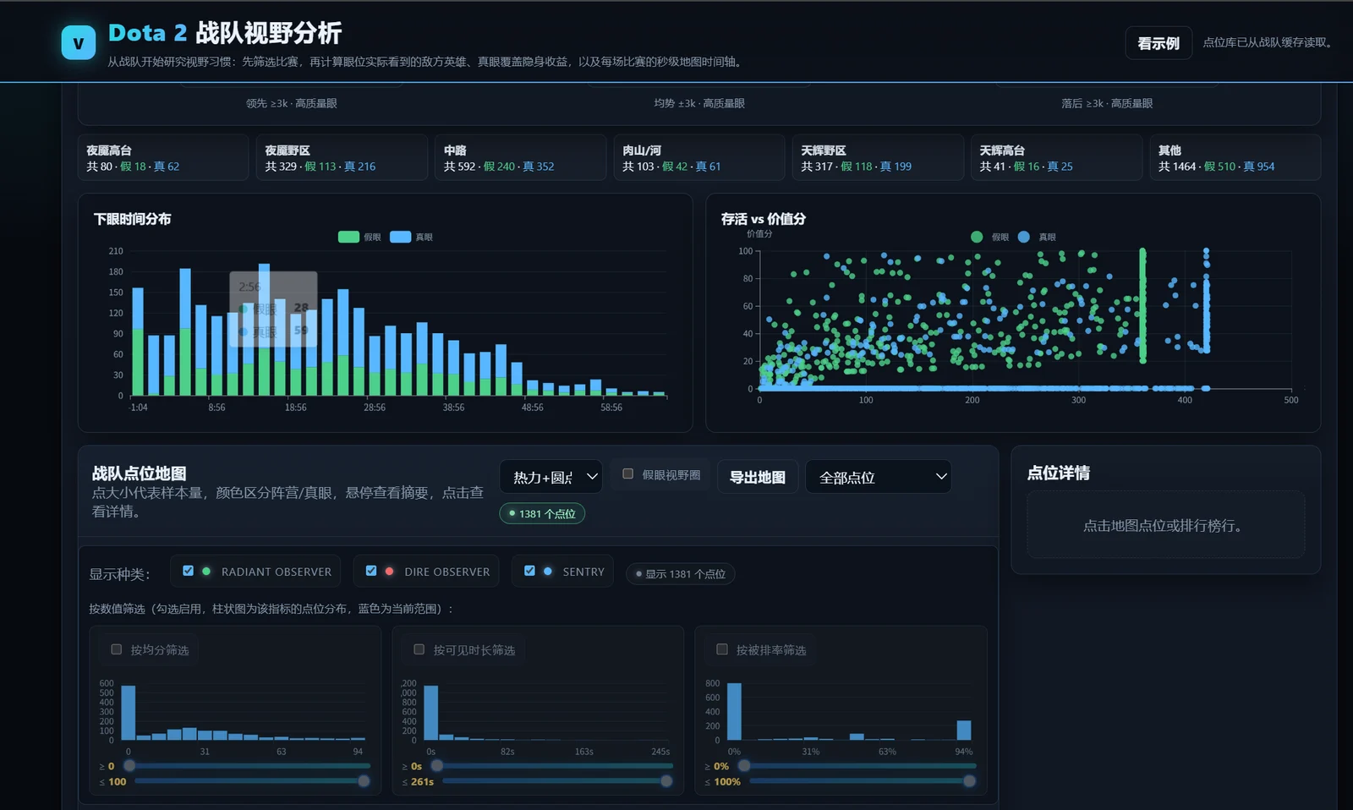Click the 点位详情 panel heading

[1058, 473]
